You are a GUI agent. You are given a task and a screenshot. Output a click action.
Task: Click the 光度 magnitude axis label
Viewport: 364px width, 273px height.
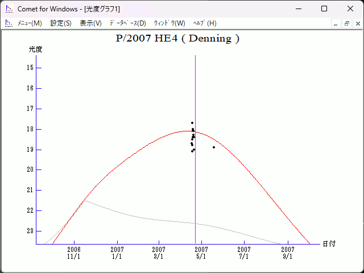[35, 49]
